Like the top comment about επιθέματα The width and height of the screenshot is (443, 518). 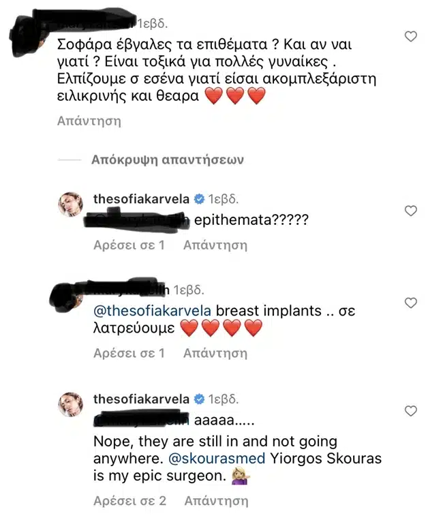[410, 36]
